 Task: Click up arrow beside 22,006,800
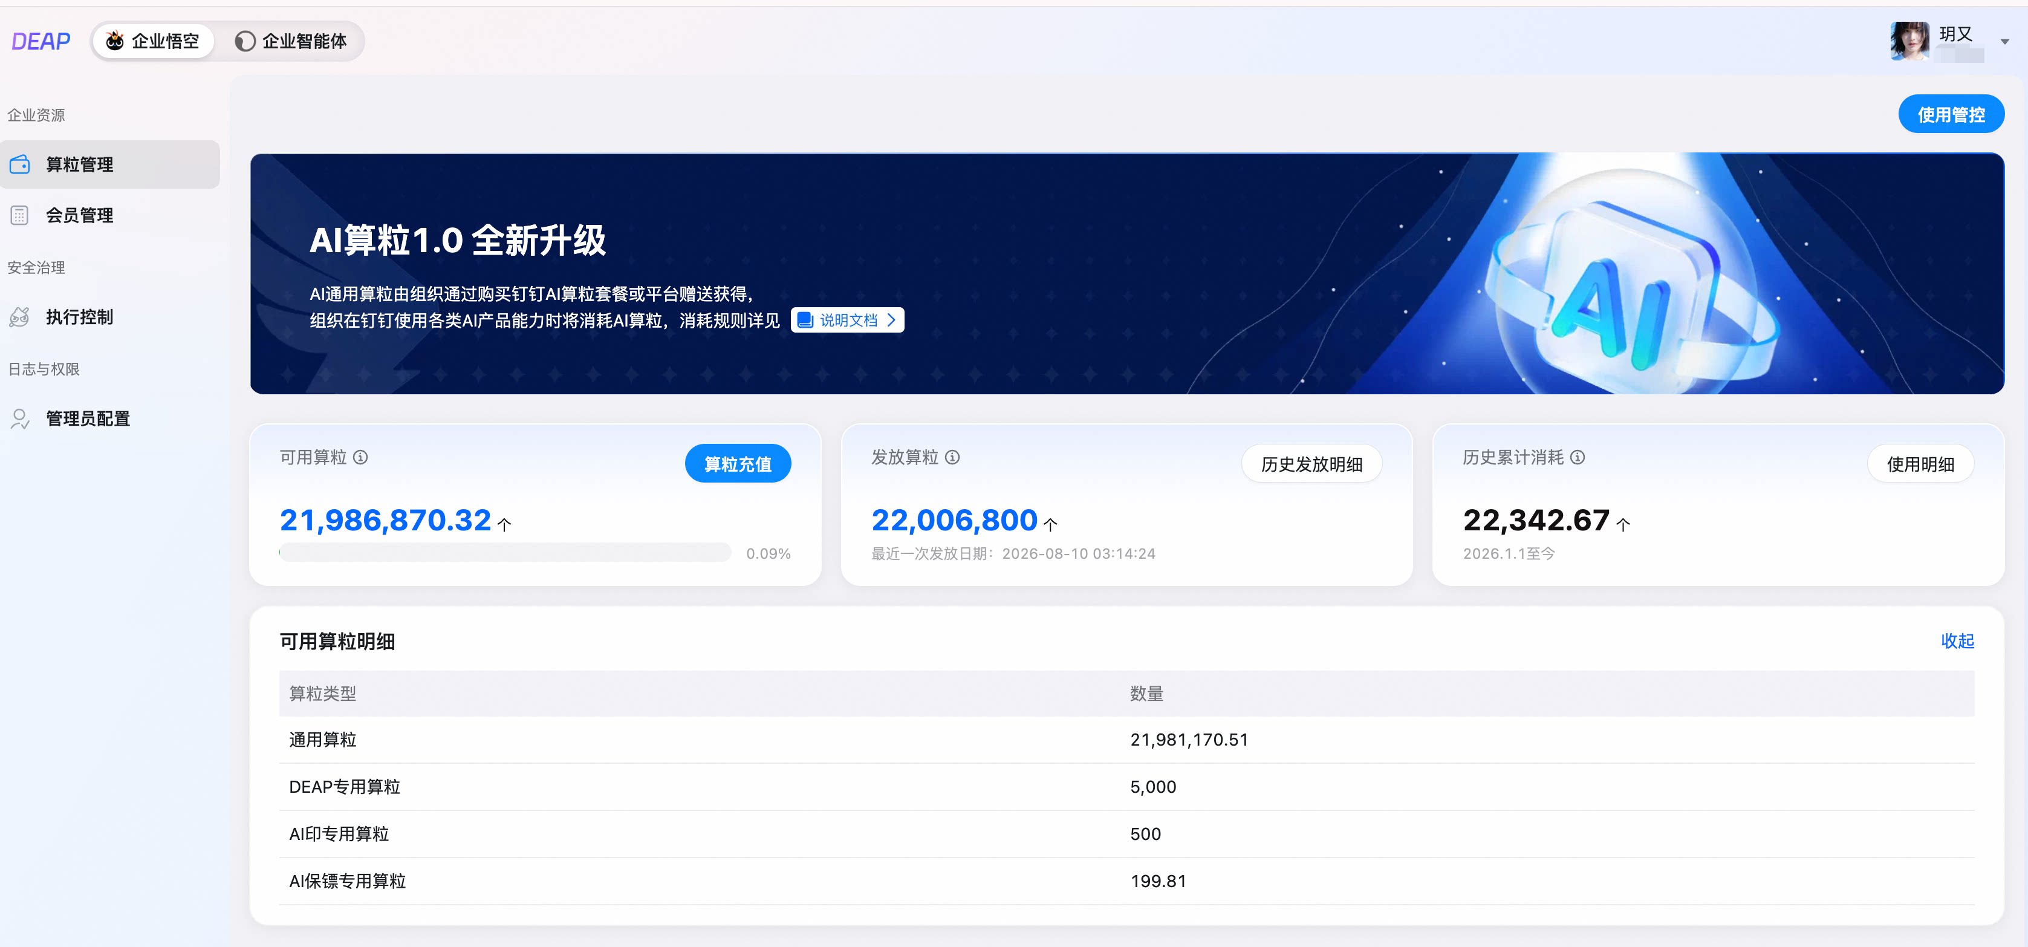[x=1050, y=524]
